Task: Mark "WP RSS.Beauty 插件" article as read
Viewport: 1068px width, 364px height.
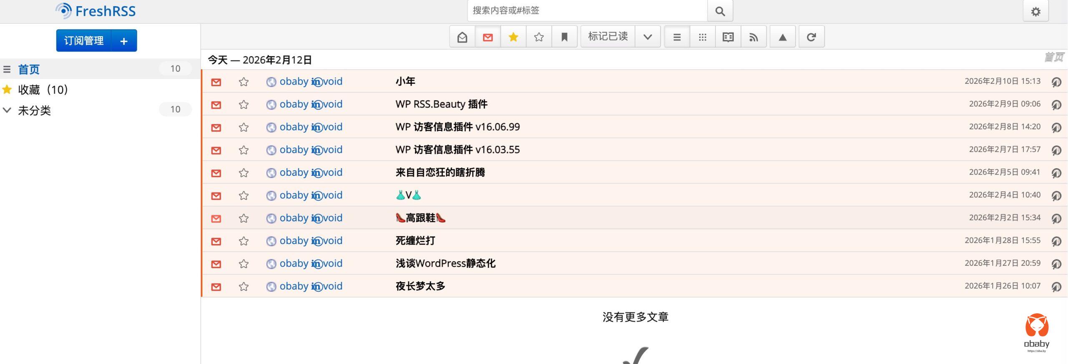Action: tap(216, 105)
